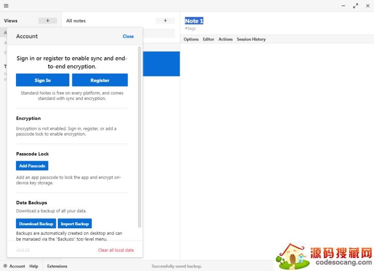Close the Account panel
Image resolution: width=374 pixels, height=271 pixels.
128,36
